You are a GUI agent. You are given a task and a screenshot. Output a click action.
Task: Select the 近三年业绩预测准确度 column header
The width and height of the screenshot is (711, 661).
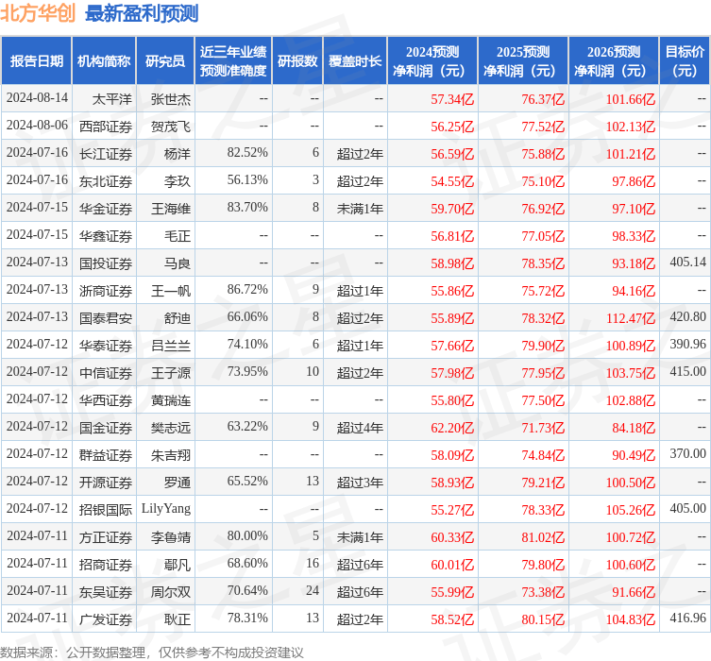[233, 60]
